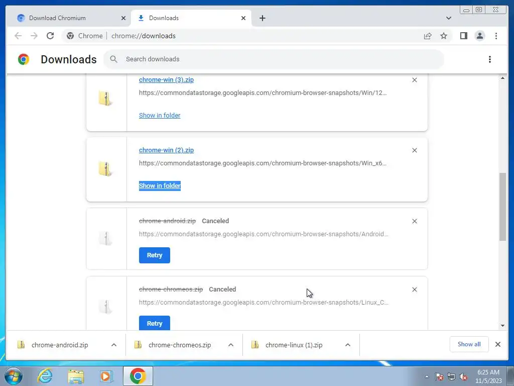Close the bottom downloads shelf
The image size is (514, 386).
pos(497,344)
